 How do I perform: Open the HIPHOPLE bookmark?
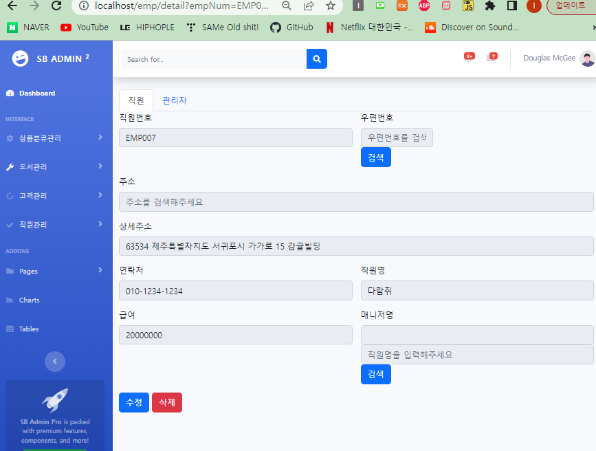(147, 27)
